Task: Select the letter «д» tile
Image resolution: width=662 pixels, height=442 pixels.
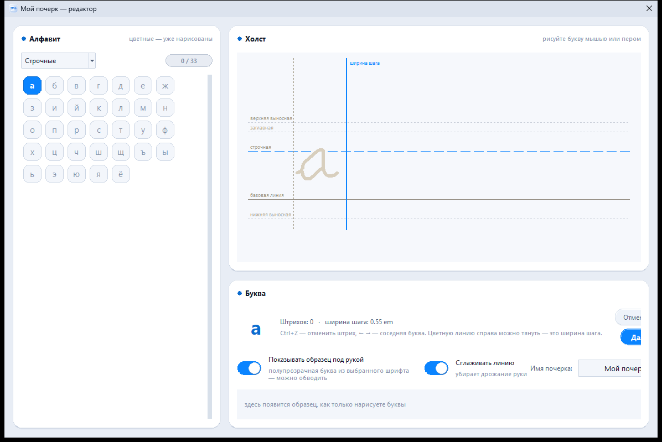Action: tap(121, 86)
